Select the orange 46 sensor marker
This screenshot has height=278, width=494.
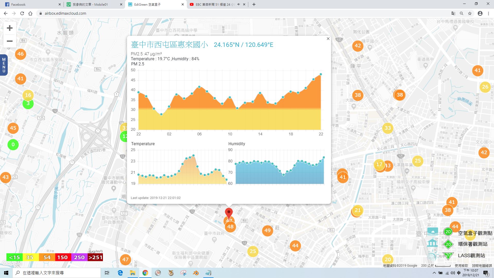click(21, 54)
